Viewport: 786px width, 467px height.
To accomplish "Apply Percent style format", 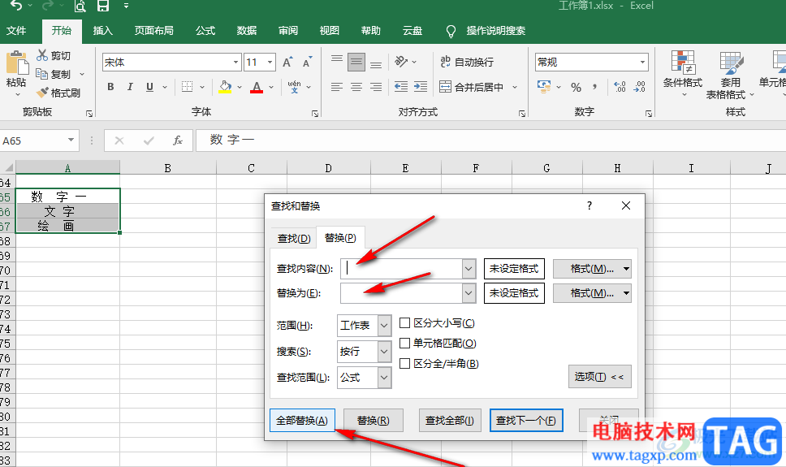I will [576, 87].
